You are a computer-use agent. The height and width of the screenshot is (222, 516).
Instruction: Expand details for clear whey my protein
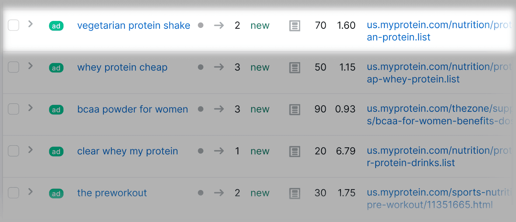30,150
